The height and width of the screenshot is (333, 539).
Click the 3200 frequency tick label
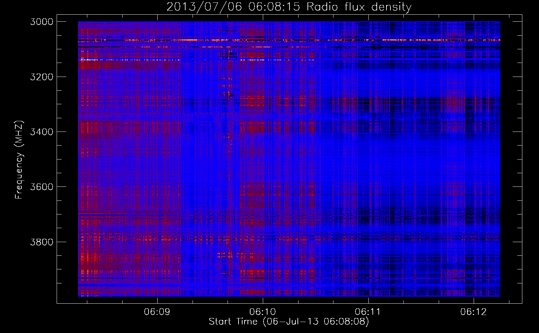tap(42, 77)
